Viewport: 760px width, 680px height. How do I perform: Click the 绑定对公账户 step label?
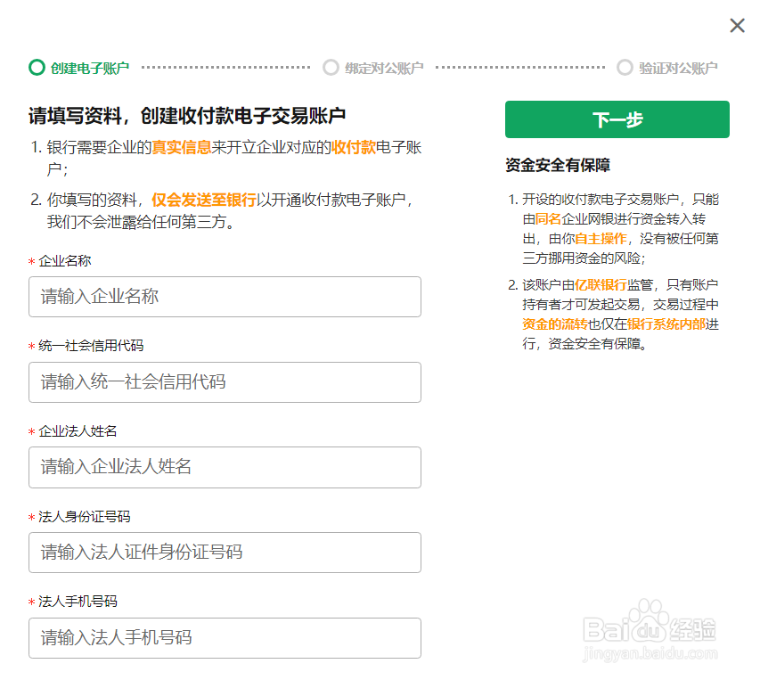pos(384,69)
